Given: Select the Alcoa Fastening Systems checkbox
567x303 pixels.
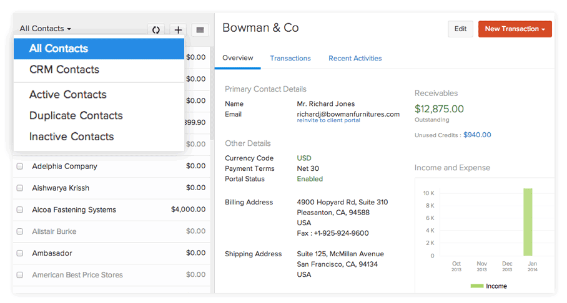Looking at the screenshot, I should (x=20, y=210).
